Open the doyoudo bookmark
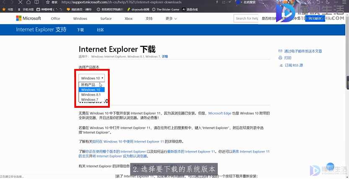Image resolution: width=349 pixels, height=179 pixels. click(x=138, y=10)
